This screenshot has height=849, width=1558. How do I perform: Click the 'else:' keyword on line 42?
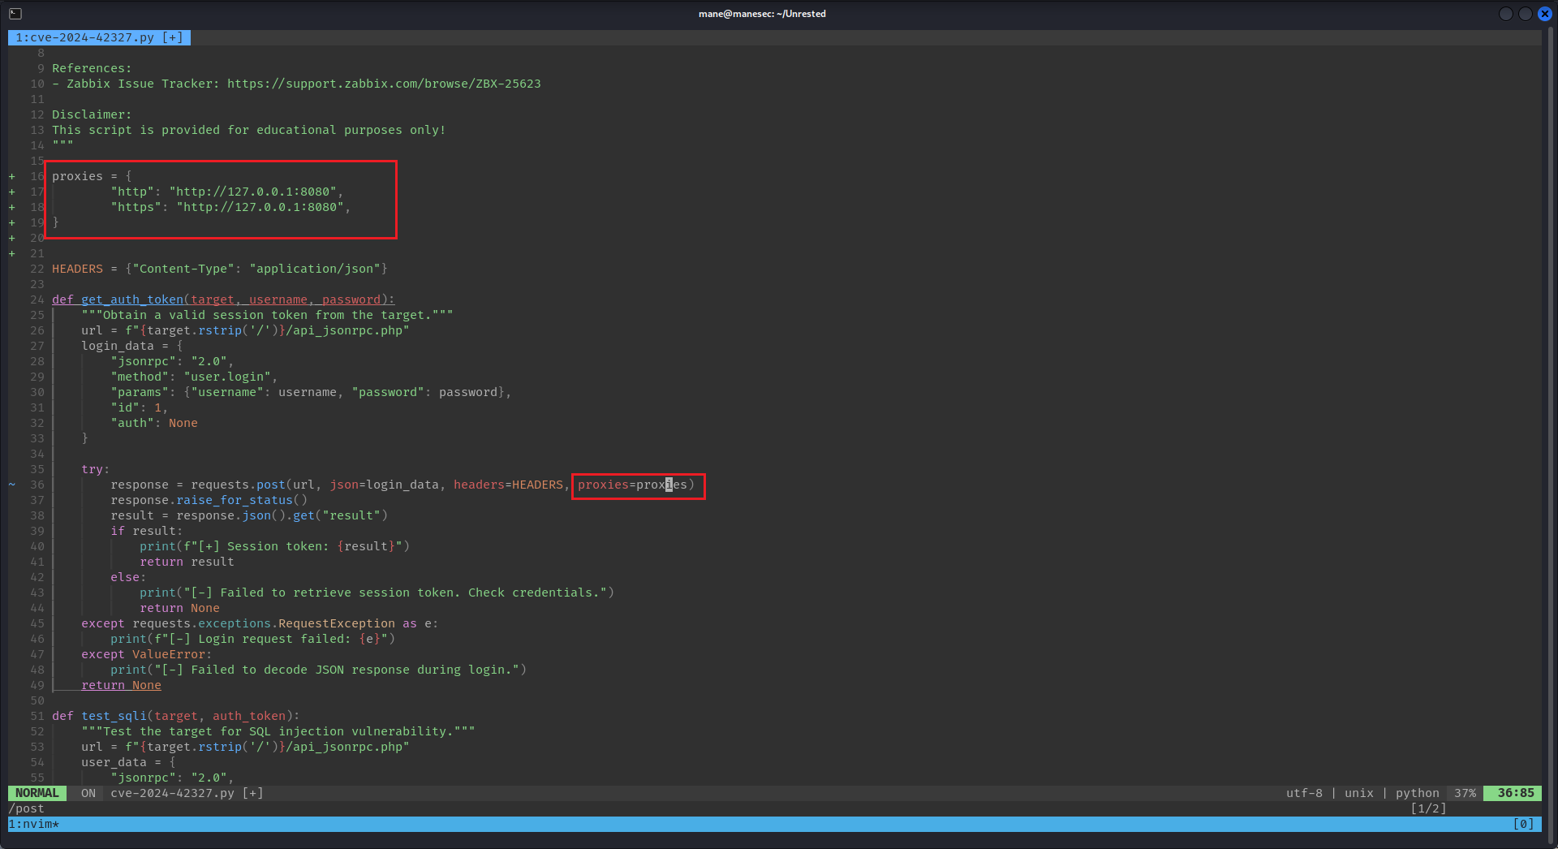click(128, 577)
